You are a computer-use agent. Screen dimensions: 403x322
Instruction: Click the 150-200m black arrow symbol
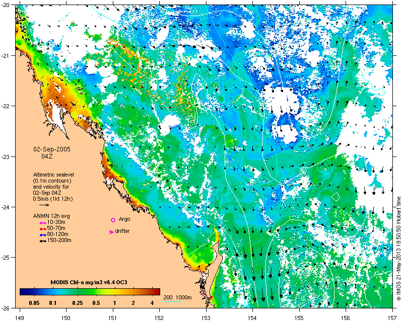(x=43, y=241)
